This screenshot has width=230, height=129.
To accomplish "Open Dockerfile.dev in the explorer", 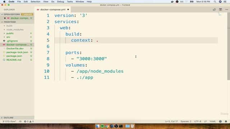I will (x=15, y=48).
